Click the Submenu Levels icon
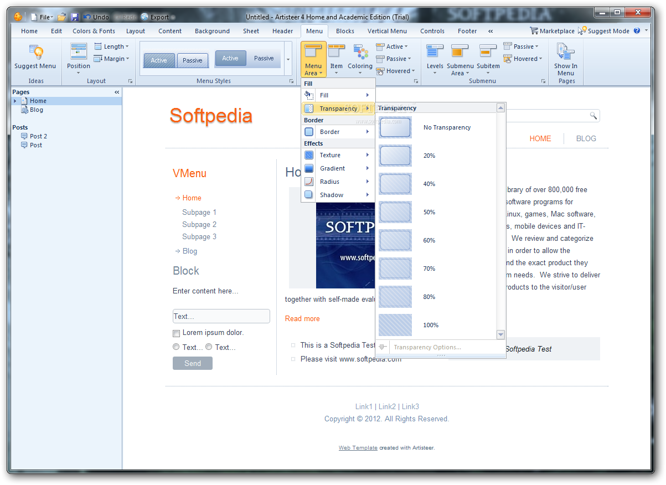The image size is (666, 485). (x=435, y=51)
